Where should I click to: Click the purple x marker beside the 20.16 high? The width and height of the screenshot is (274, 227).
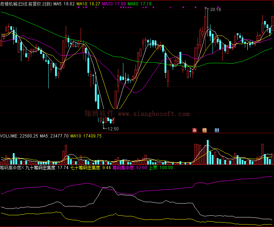205,7
